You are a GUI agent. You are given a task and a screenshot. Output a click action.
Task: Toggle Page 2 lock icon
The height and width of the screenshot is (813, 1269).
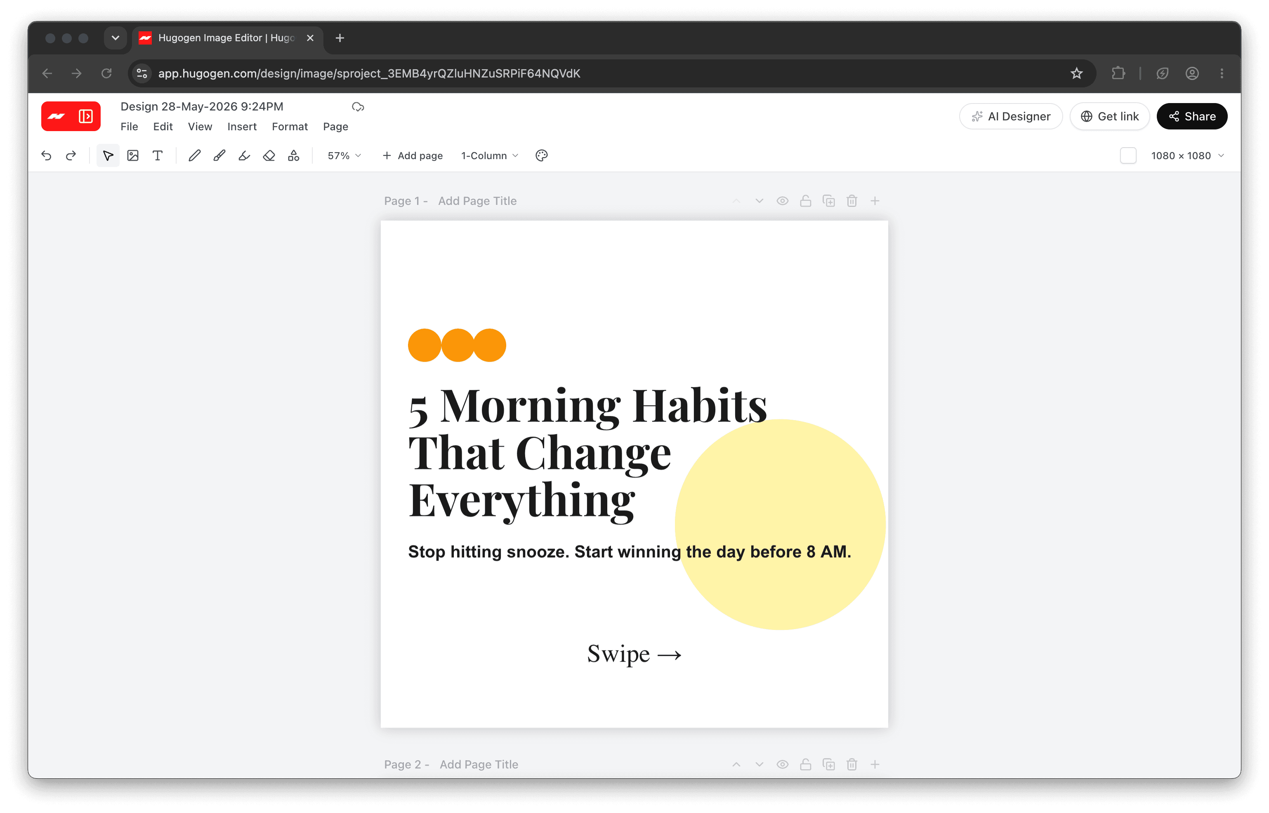(x=805, y=764)
